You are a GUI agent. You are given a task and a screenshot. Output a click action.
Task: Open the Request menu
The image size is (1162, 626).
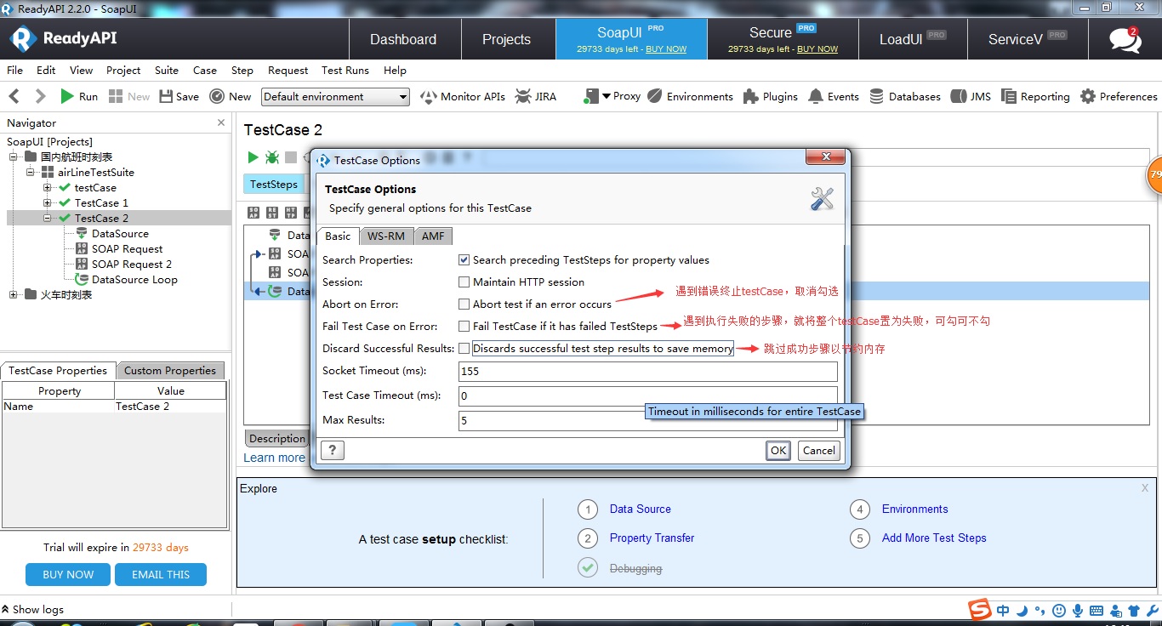tap(288, 71)
